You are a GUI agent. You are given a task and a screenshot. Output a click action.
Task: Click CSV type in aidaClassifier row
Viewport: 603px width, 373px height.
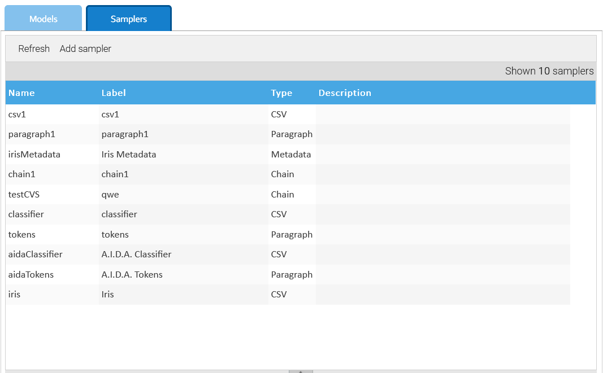click(292, 254)
